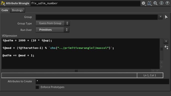171x96 pixels.
Task: Open the VEXpression presets dropdown arrow
Action: point(166,41)
